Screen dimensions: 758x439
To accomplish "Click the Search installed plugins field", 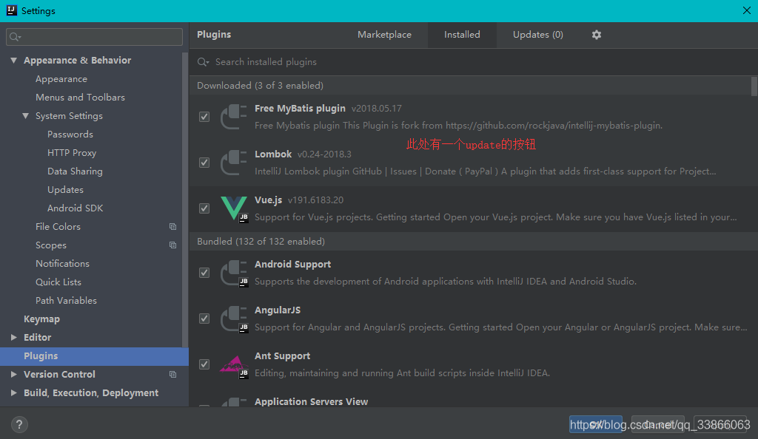I will click(474, 62).
